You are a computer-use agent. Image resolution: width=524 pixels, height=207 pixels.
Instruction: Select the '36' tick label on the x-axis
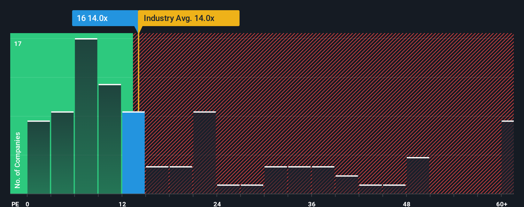point(312,204)
